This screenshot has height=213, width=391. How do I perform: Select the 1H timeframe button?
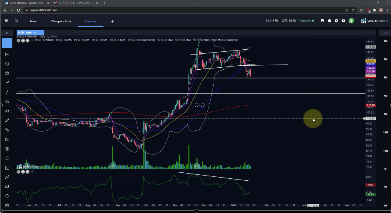point(385,169)
